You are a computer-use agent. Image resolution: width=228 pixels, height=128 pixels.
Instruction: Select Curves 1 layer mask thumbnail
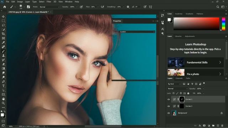[182, 99]
